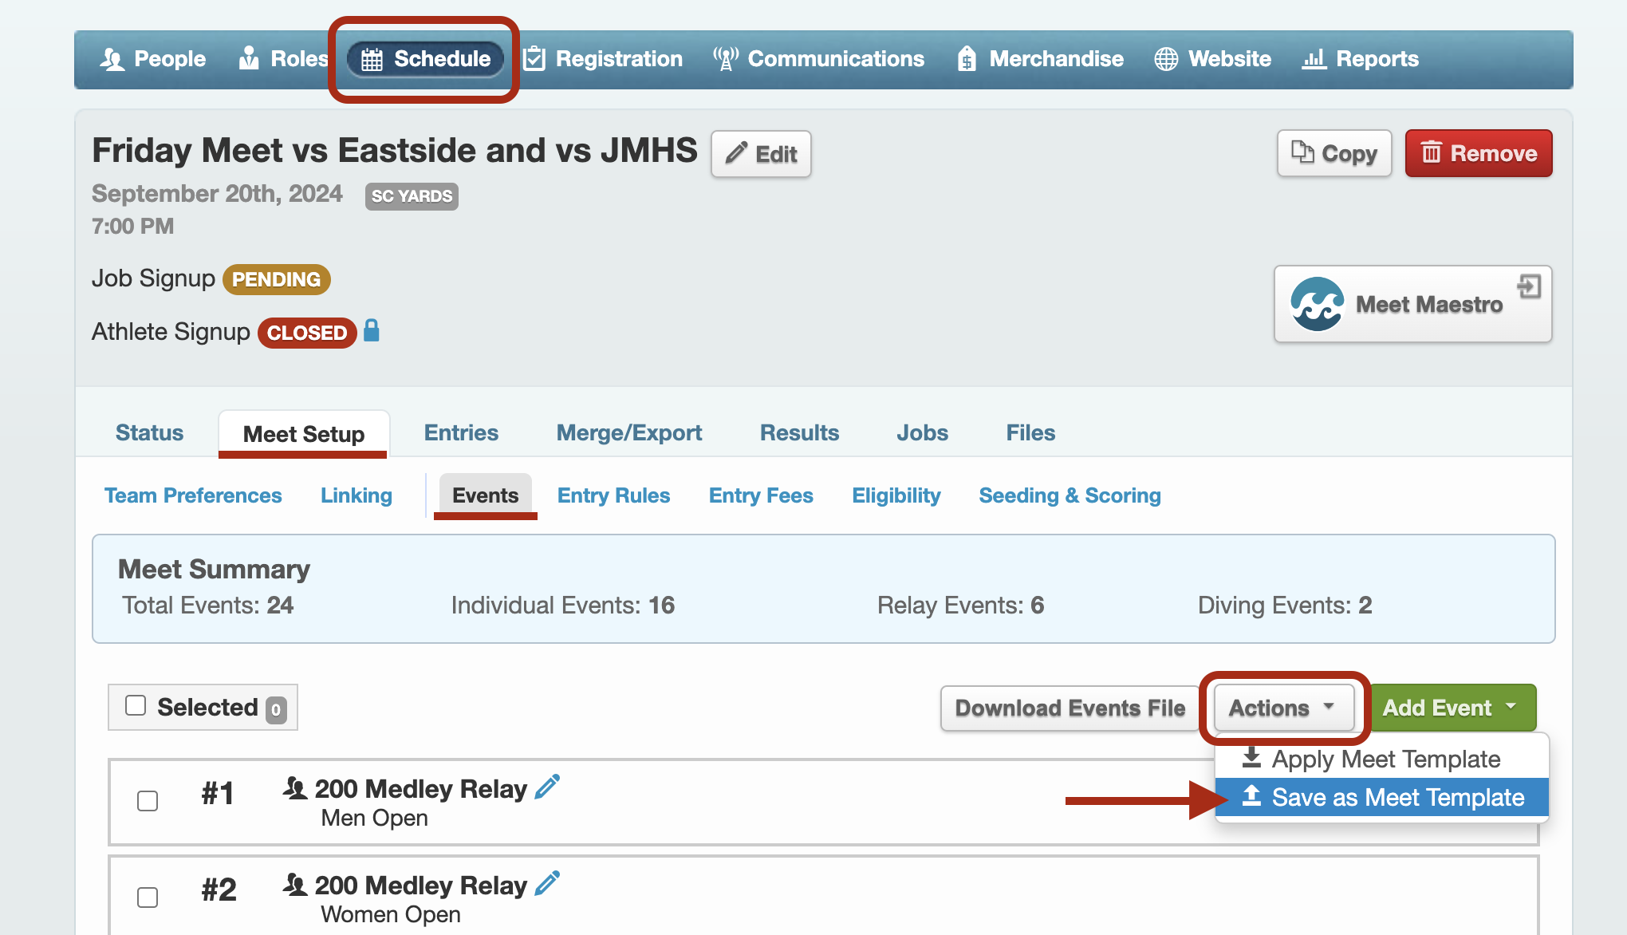The width and height of the screenshot is (1627, 935).
Task: Open Website using the globe icon
Action: pos(1165,58)
